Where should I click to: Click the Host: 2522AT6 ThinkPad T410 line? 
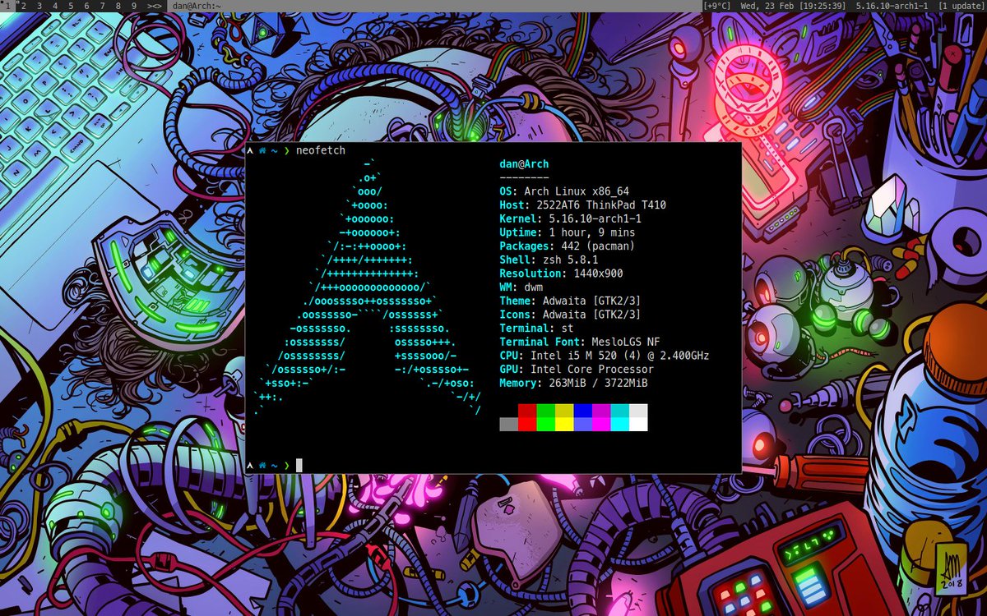click(x=582, y=205)
